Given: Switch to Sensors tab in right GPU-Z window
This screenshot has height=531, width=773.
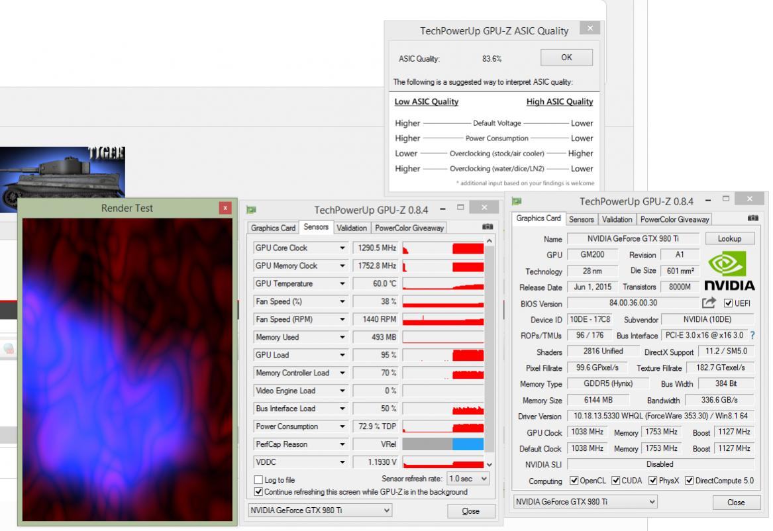Looking at the screenshot, I should (x=581, y=219).
